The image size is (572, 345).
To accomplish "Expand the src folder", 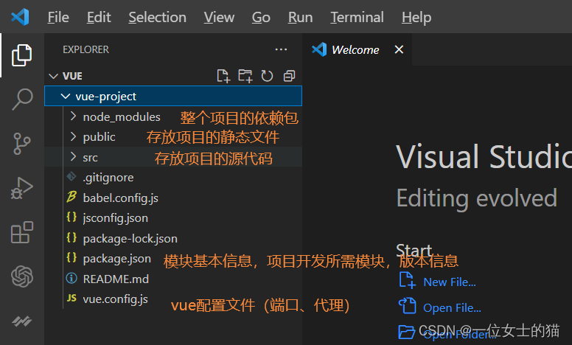I will pos(73,157).
